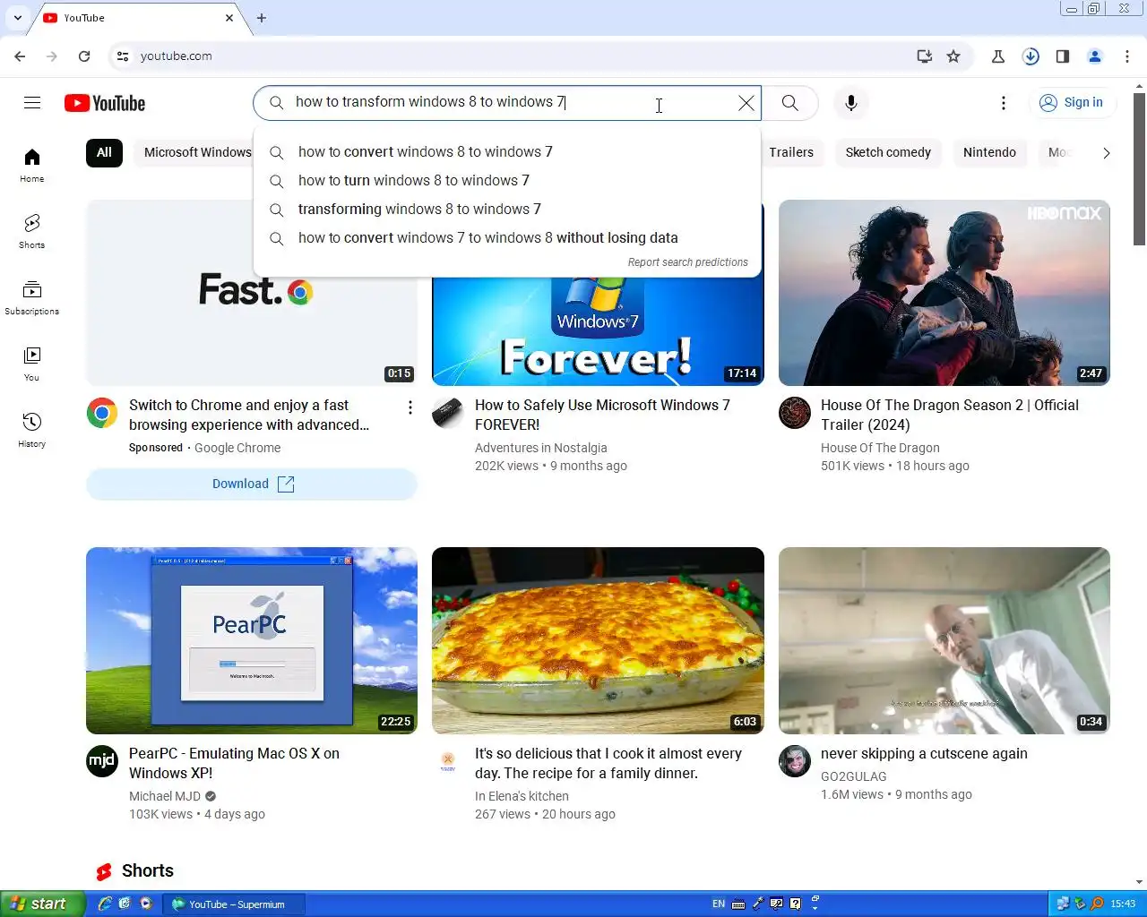Open the House Of The Dragon trailer thumbnail

944,293
